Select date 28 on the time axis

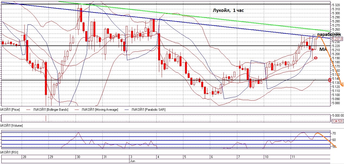point(24,157)
